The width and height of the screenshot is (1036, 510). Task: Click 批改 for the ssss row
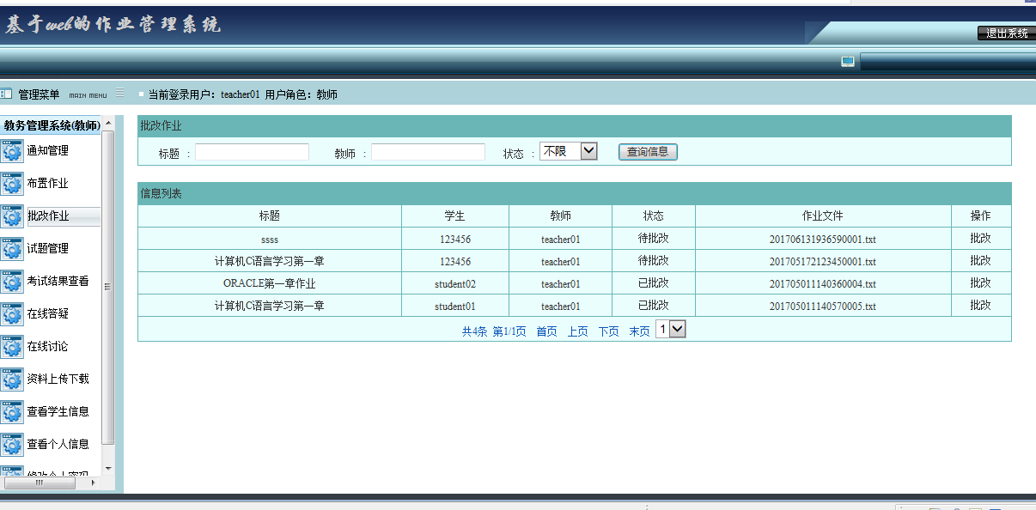[980, 239]
